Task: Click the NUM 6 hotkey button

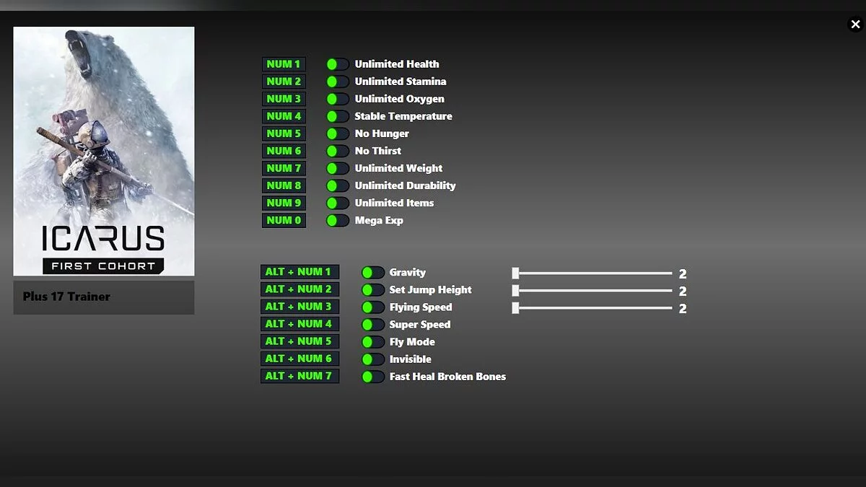Action: (x=284, y=151)
